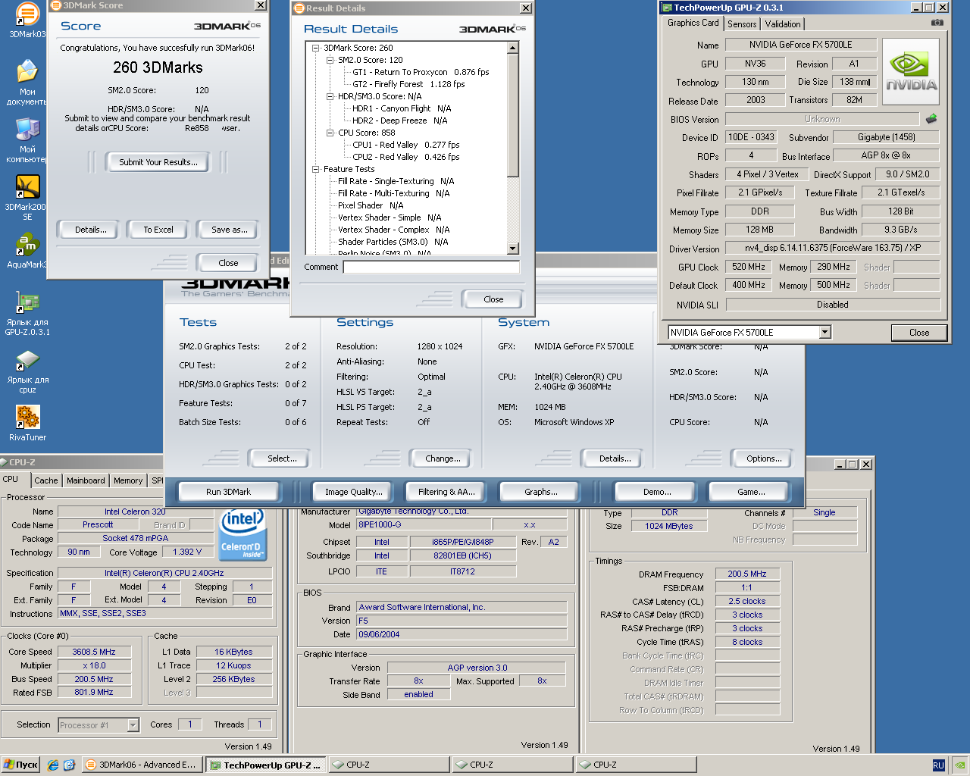970x776 pixels.
Task: Switch to GPU-Z Validation tab
Action: point(783,24)
